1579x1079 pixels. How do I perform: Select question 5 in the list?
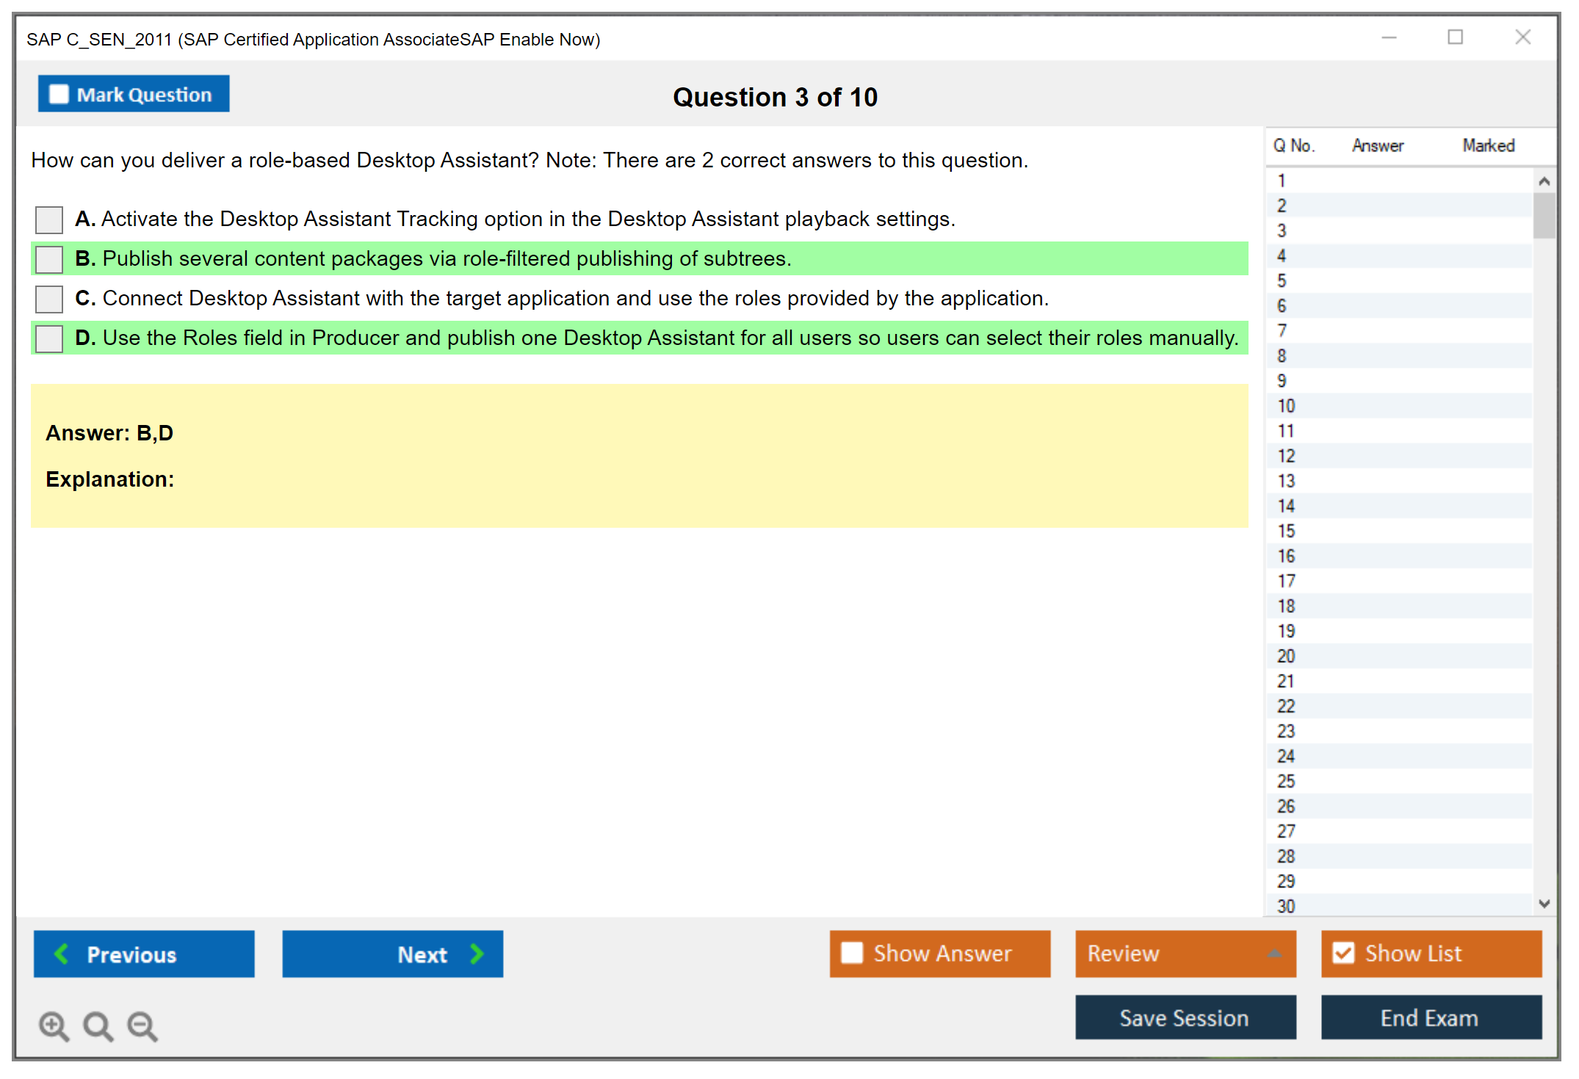tap(1282, 281)
